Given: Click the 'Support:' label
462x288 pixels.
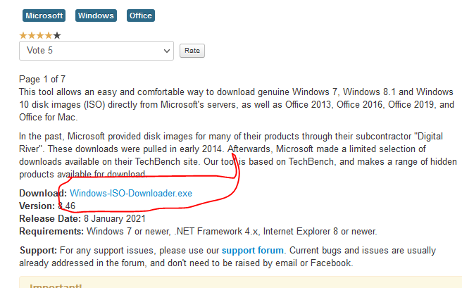Looking at the screenshot, I should point(38,250).
